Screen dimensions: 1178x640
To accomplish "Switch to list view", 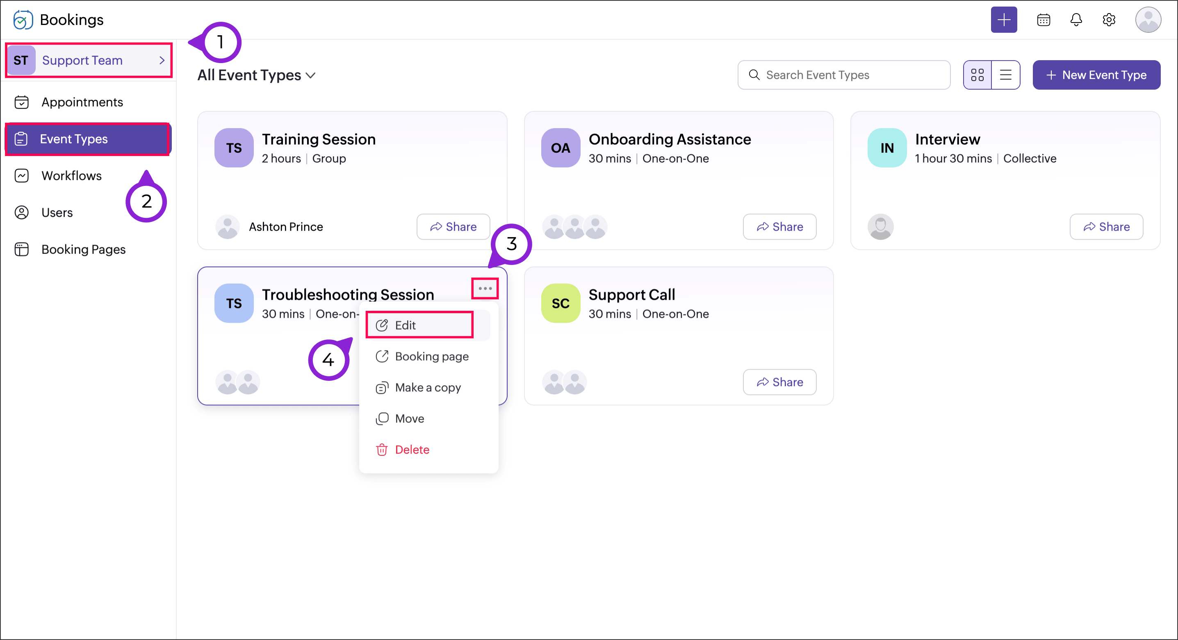I will click(x=1005, y=75).
